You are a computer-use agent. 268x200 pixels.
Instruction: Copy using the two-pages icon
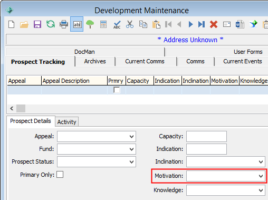(143, 24)
